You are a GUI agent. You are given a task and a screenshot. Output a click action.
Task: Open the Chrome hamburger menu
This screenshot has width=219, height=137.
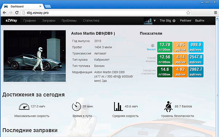coord(215,13)
